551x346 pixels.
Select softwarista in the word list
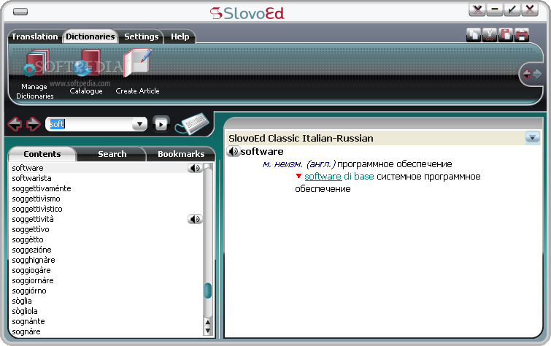tap(106, 178)
